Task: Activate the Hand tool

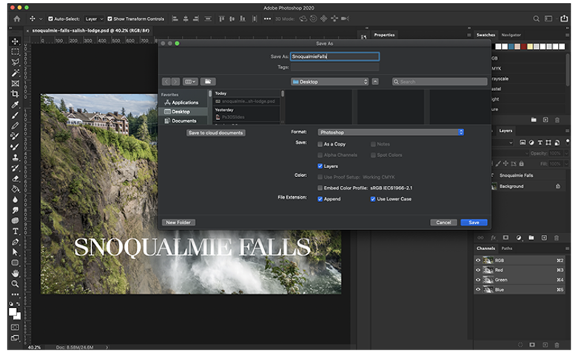Action: pos(15,273)
